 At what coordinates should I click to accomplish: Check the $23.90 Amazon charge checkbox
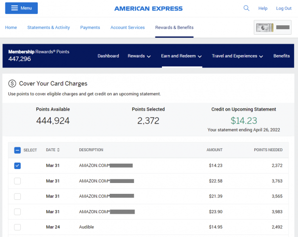pos(17,212)
